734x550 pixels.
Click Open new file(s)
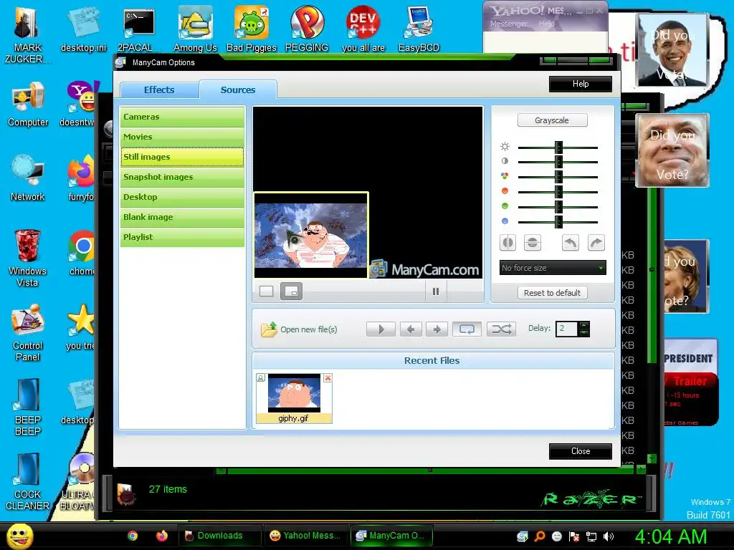tap(299, 329)
